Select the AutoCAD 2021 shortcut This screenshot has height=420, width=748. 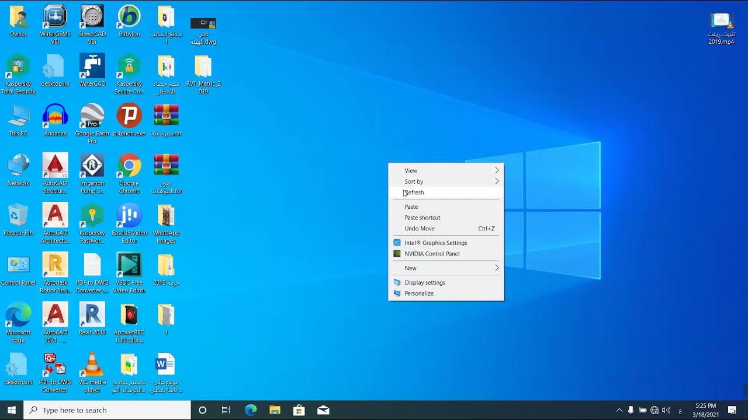click(55, 323)
